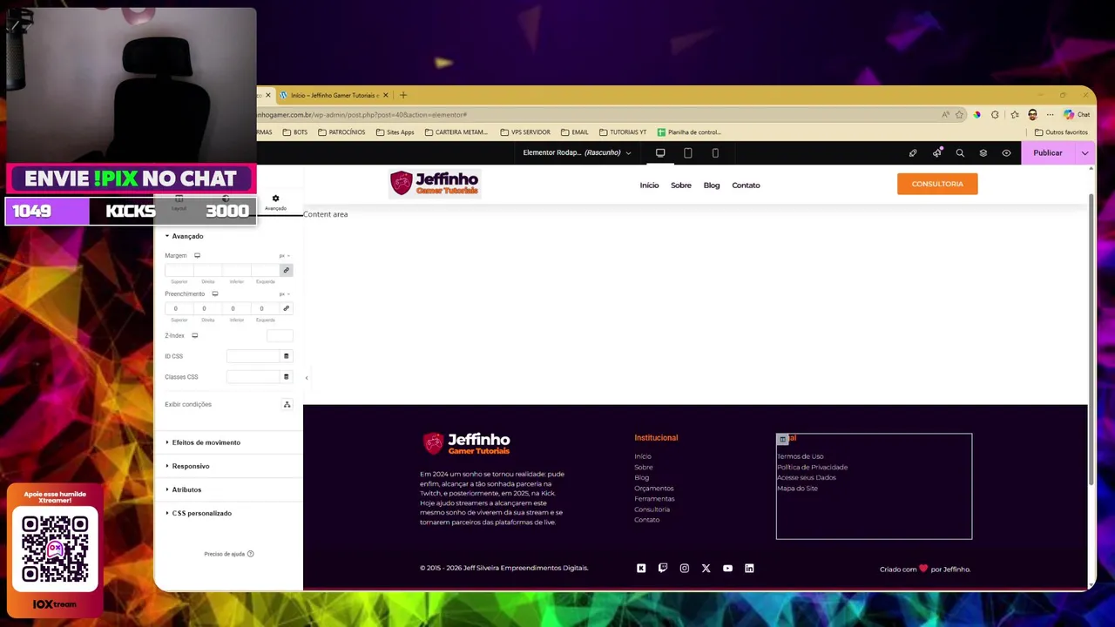Click the Twitch social icon in footer
Screen dimensions: 1115x627
pyautogui.click(x=663, y=569)
